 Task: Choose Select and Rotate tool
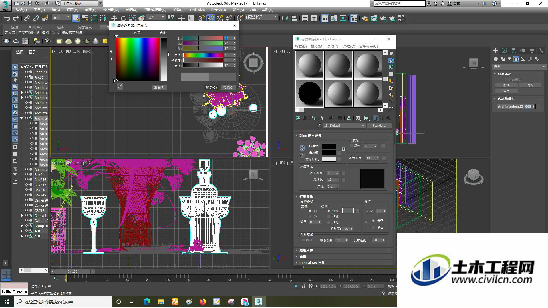123,19
